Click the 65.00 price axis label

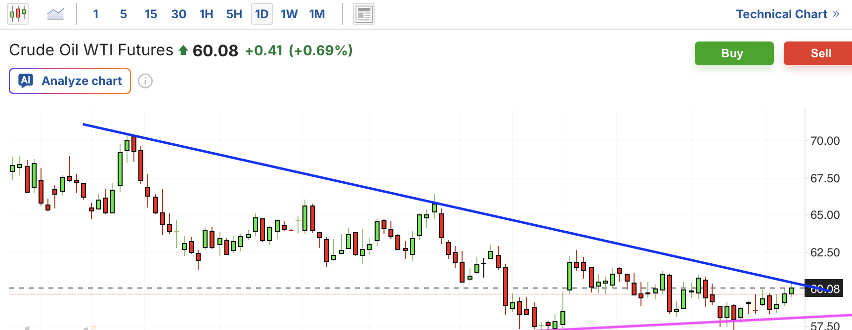pyautogui.click(x=825, y=215)
